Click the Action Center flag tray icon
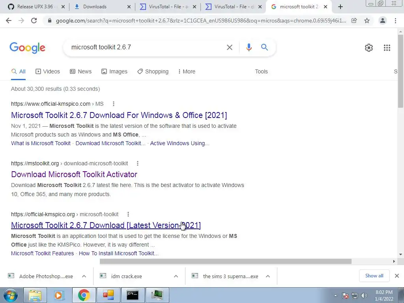The height and width of the screenshot is (303, 404). [345, 296]
